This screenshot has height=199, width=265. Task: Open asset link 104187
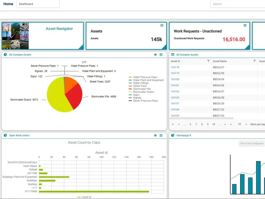point(175,103)
